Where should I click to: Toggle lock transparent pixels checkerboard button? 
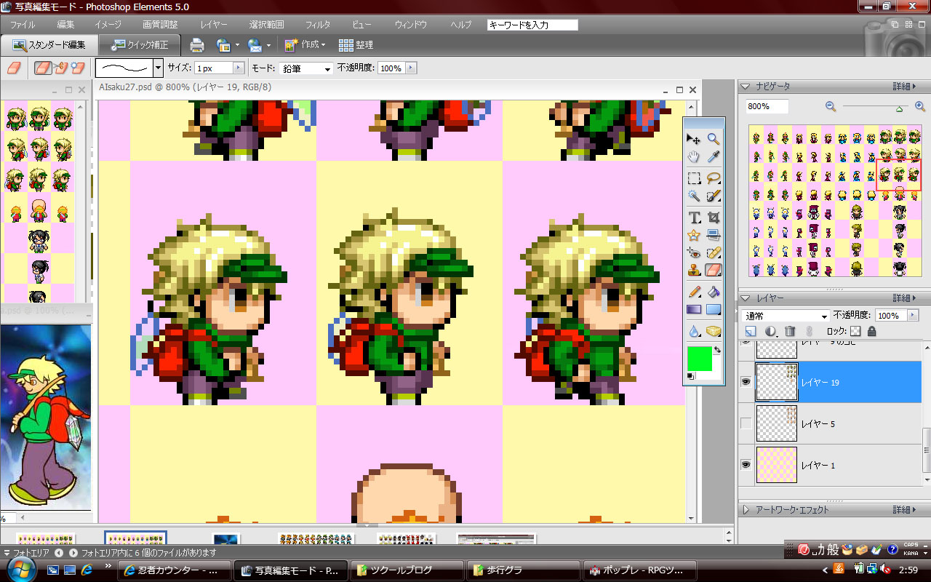coord(855,331)
